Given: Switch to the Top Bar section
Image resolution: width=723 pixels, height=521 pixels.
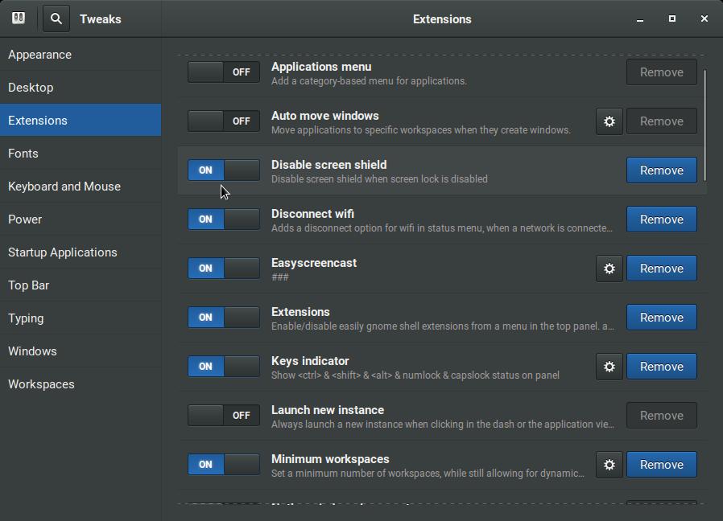Looking at the screenshot, I should (29, 285).
